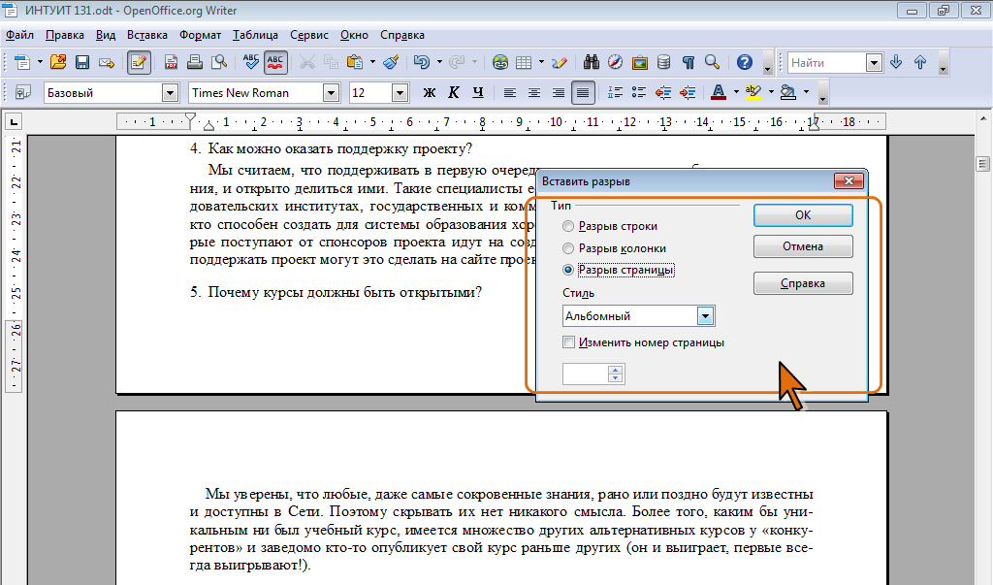Click the Zoom magnifier icon

coord(713,62)
